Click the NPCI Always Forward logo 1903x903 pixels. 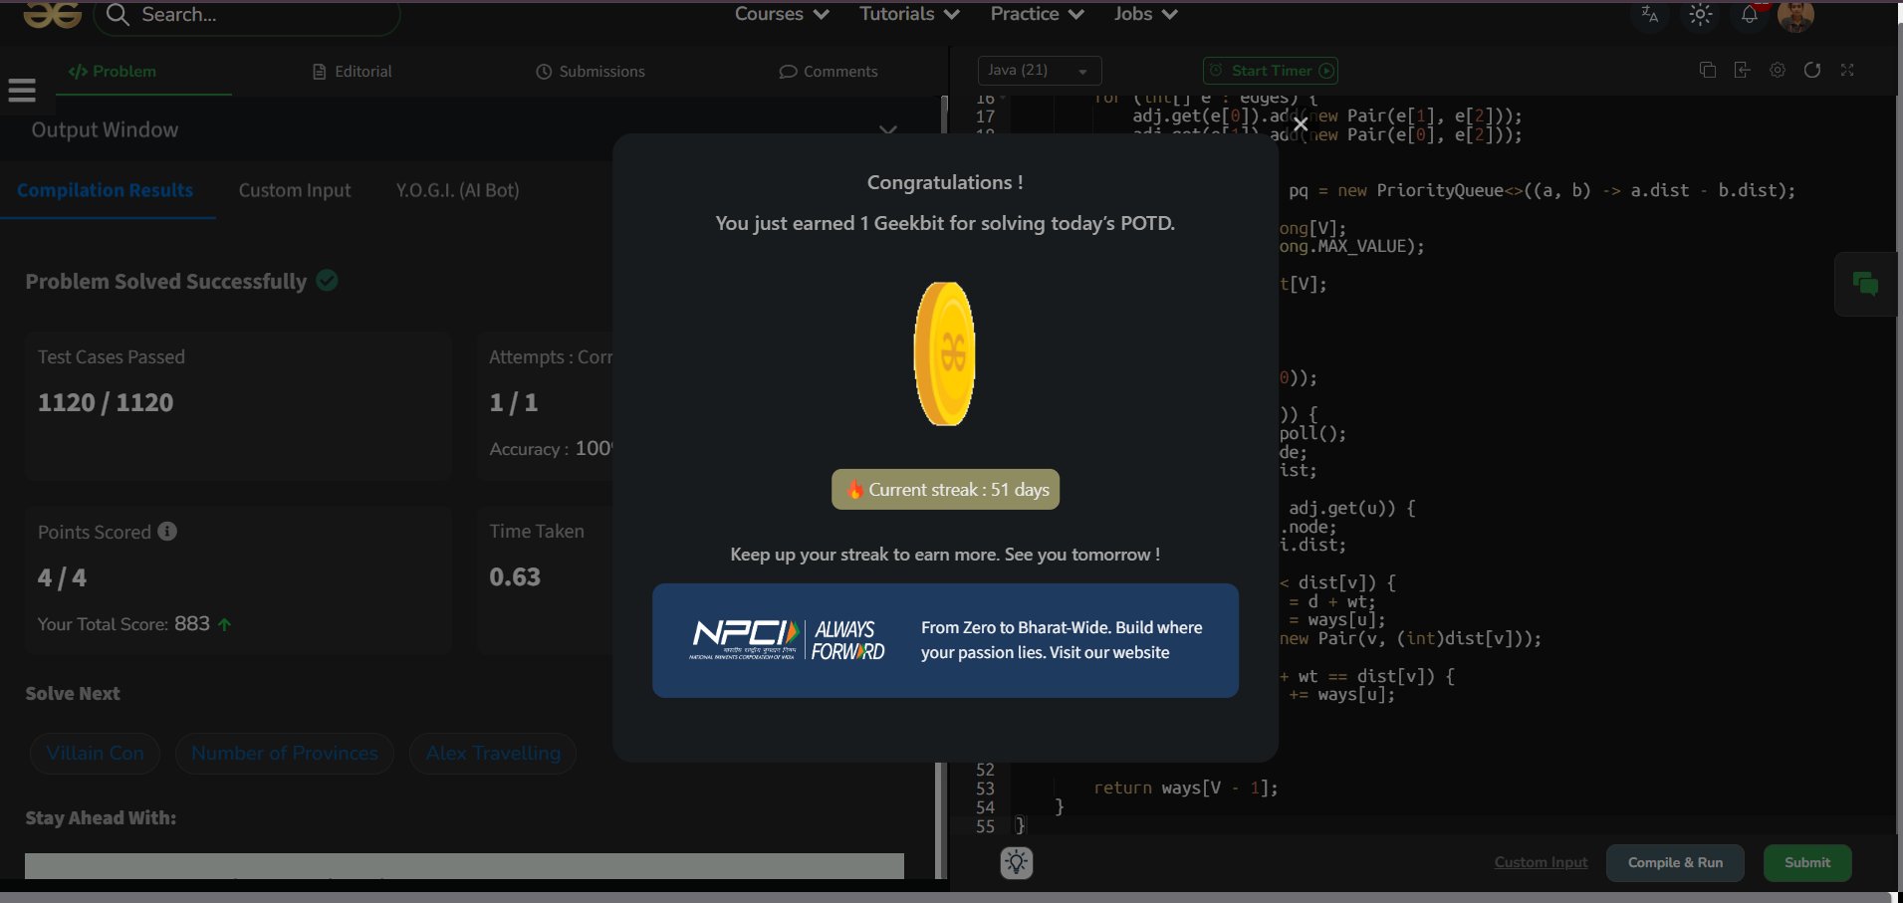coord(789,640)
